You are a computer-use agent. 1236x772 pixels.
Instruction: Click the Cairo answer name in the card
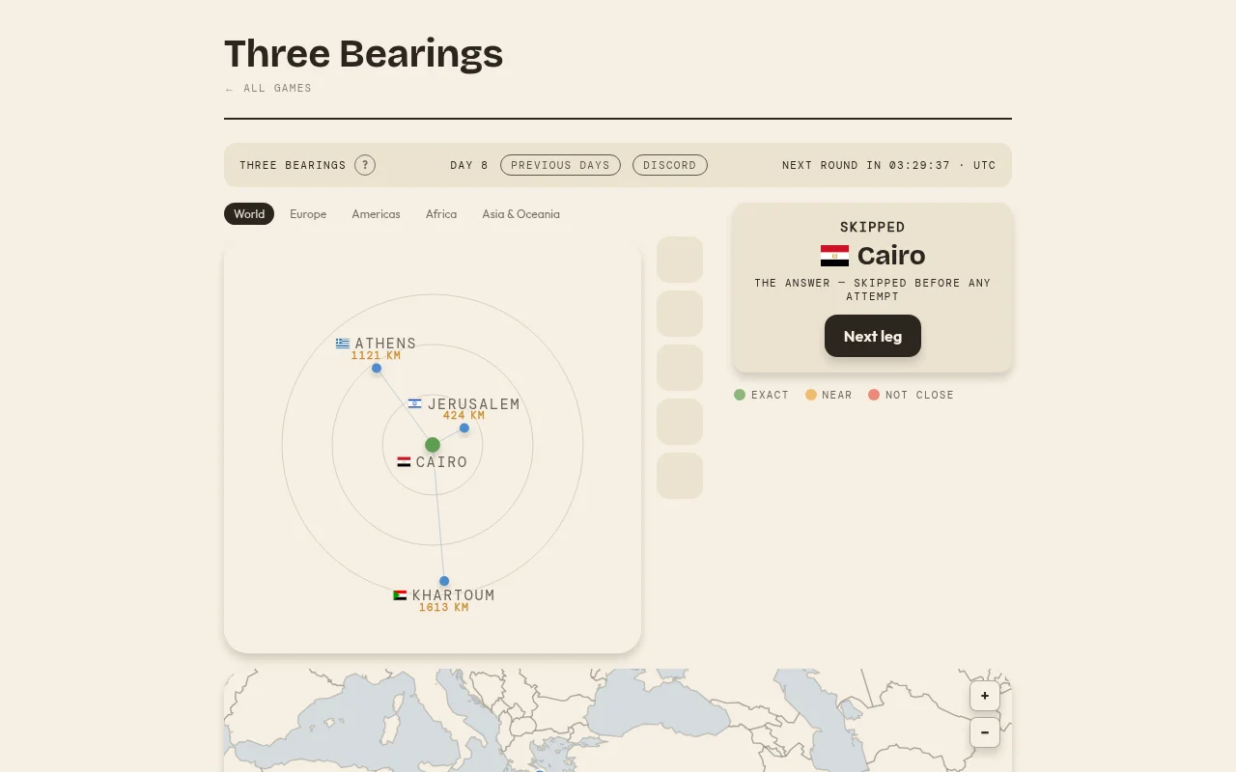891,256
